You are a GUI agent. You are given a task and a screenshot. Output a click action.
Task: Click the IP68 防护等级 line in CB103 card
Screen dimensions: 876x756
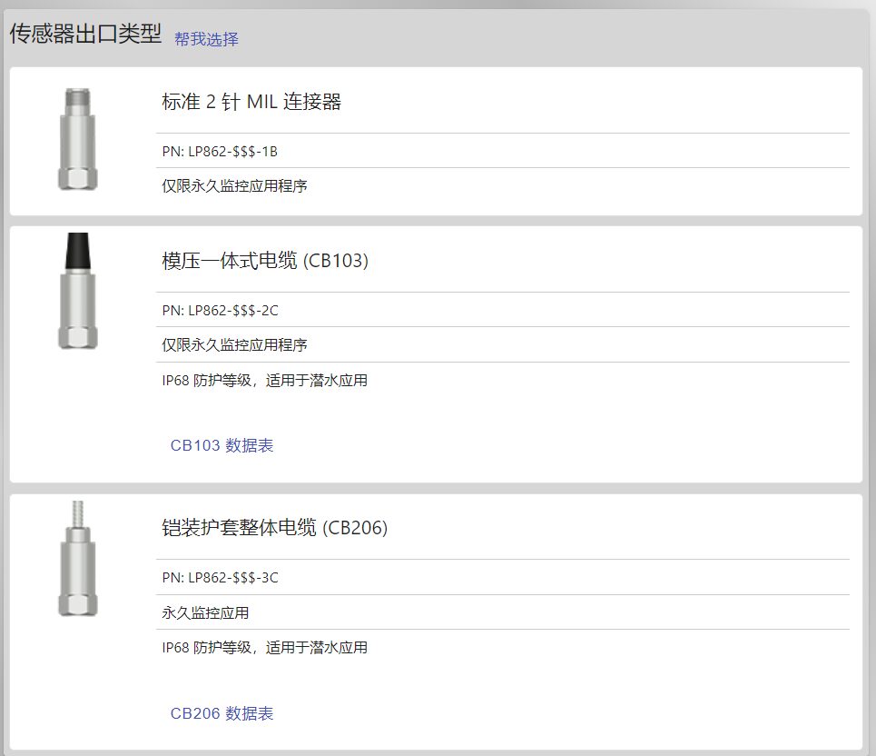click(265, 380)
